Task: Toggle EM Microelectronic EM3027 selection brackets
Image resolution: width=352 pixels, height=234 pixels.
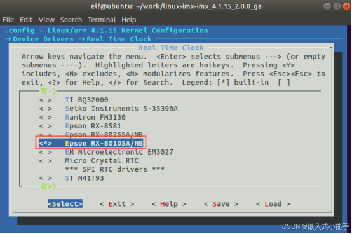Action: pos(45,152)
